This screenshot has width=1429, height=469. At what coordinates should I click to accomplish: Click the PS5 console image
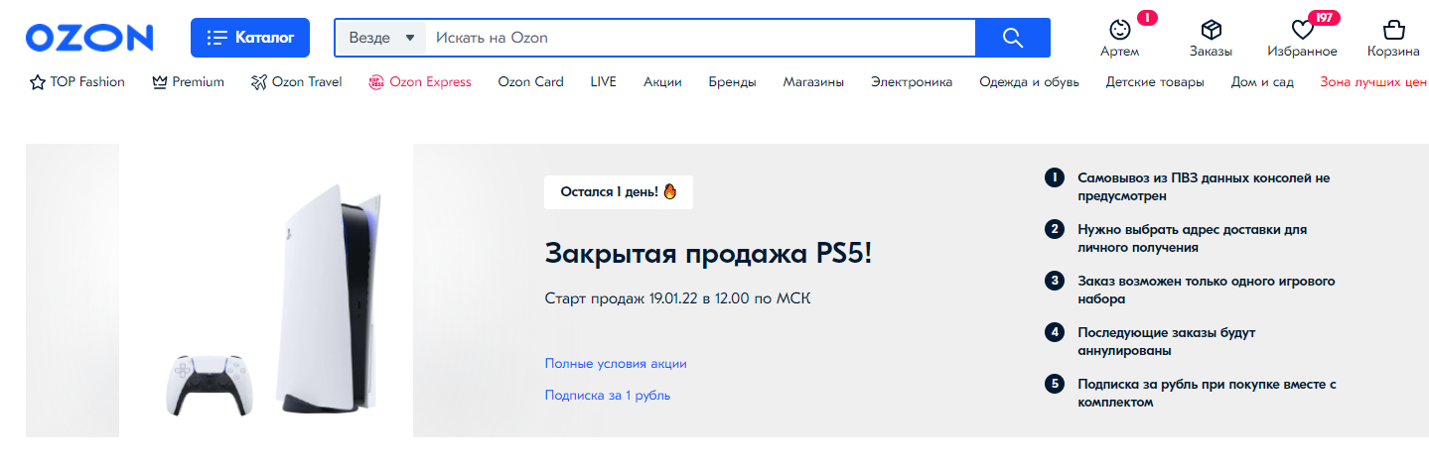329,298
